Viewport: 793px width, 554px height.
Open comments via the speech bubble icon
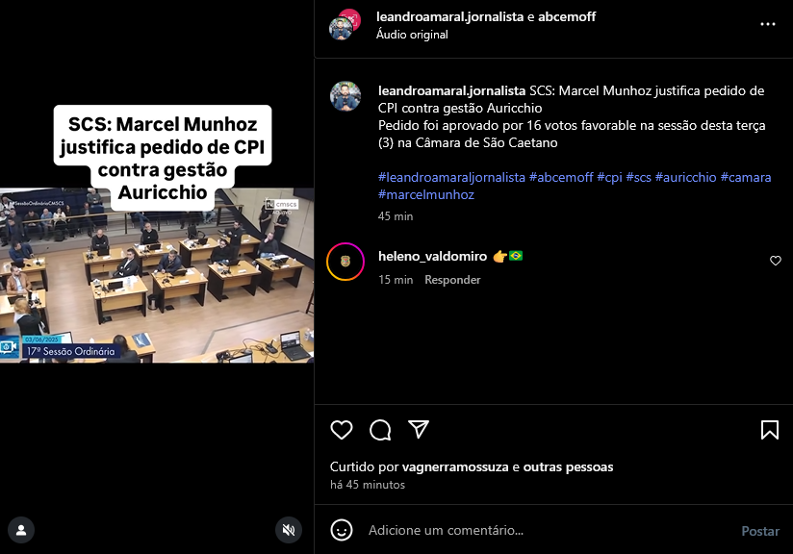[x=380, y=430]
